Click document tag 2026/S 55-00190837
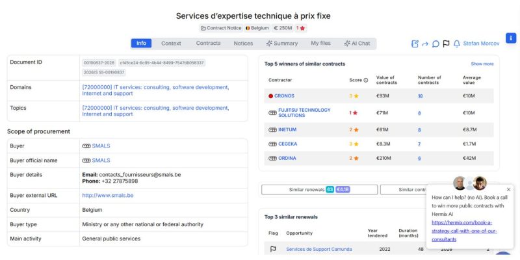This screenshot has width=520, height=260. (x=104, y=72)
